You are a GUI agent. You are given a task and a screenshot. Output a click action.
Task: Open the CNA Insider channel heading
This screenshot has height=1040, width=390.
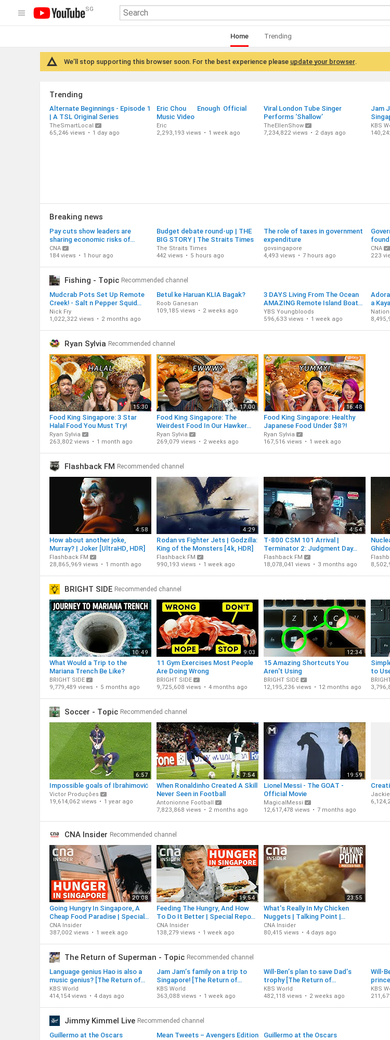pyautogui.click(x=86, y=835)
